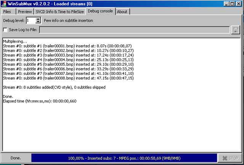Open SVCD Info & Time to FileSize tab
This screenshot has width=244, height=165.
point(60,12)
